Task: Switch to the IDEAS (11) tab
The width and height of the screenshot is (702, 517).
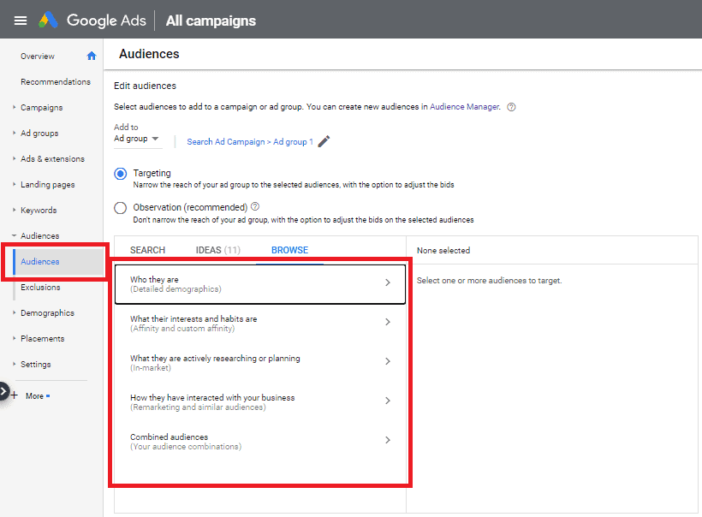Action: coord(218,250)
